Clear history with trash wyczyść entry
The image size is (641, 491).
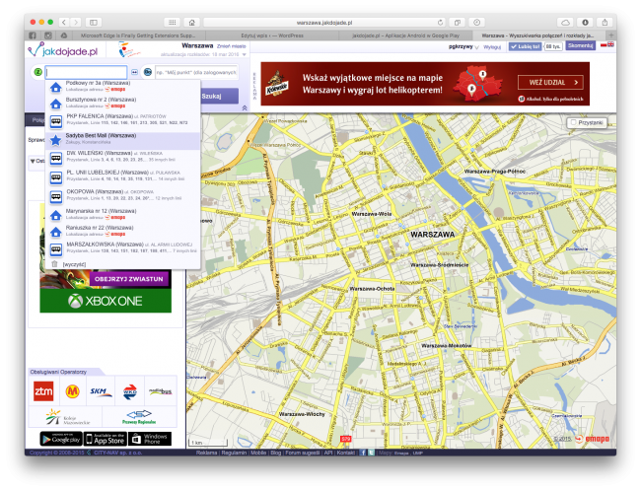pyautogui.click(x=69, y=264)
